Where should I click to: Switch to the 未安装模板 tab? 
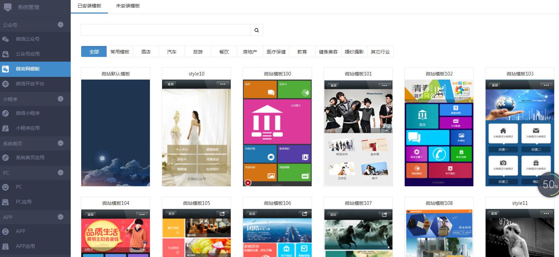coord(128,6)
